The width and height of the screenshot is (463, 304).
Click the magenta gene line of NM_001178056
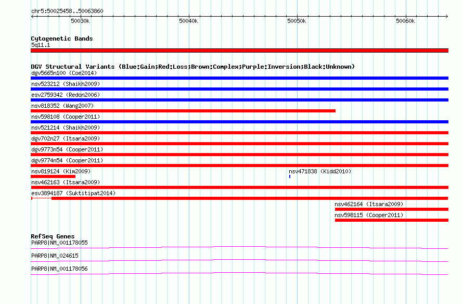(239, 273)
